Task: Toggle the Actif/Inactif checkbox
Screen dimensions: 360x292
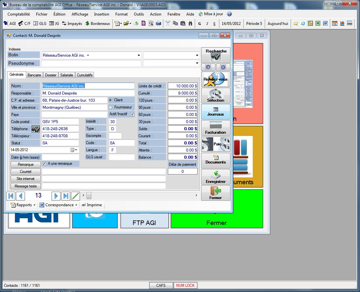Action: pyautogui.click(x=132, y=114)
